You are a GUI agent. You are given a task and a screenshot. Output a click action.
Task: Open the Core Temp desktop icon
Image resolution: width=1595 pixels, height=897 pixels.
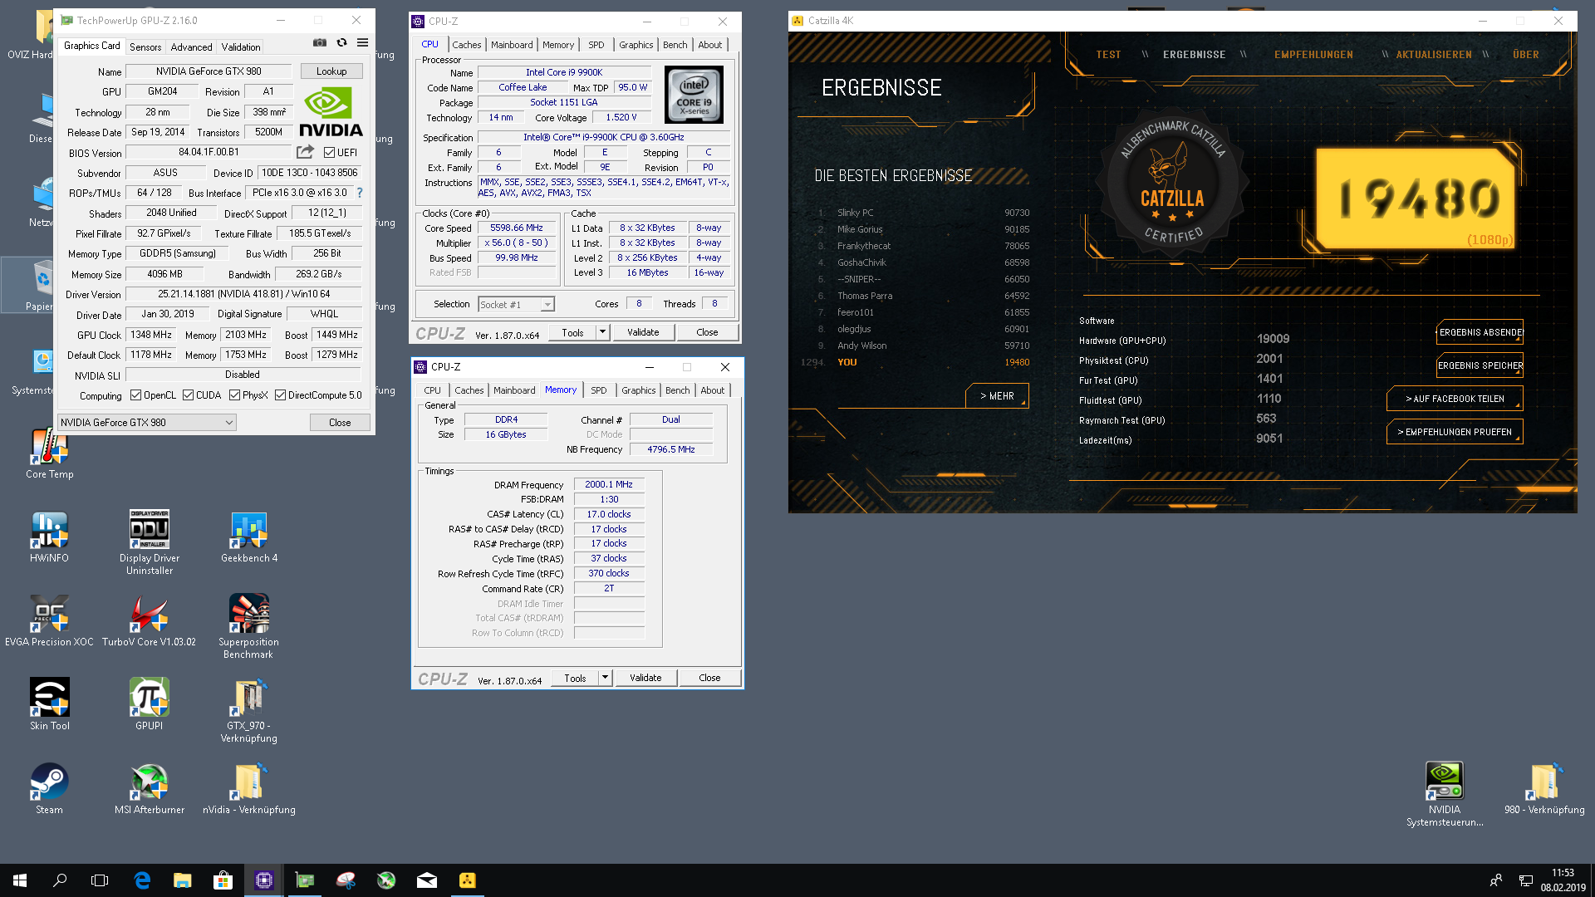(50, 453)
